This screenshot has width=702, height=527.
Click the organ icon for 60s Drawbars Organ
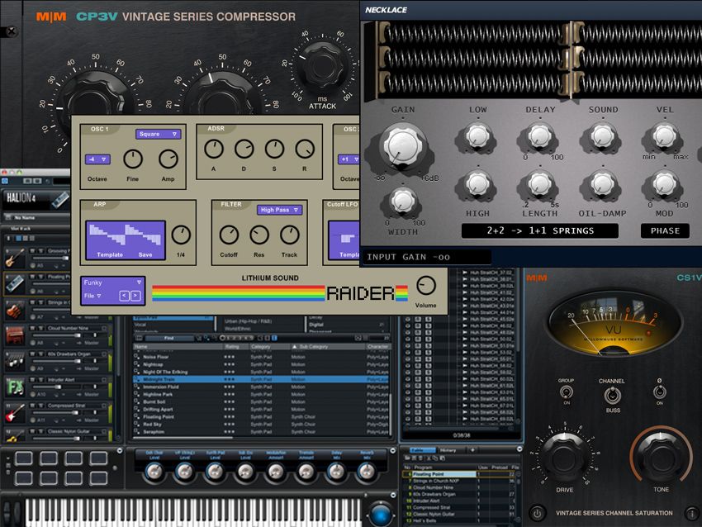15,360
